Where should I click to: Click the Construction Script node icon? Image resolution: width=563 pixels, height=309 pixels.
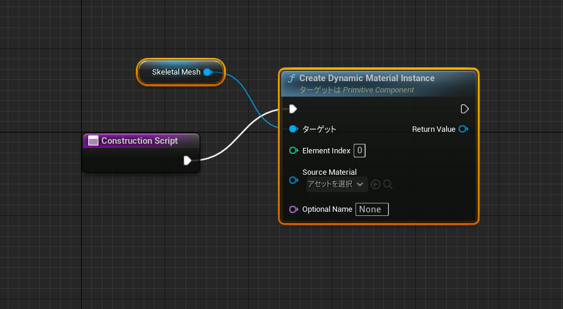tap(93, 141)
